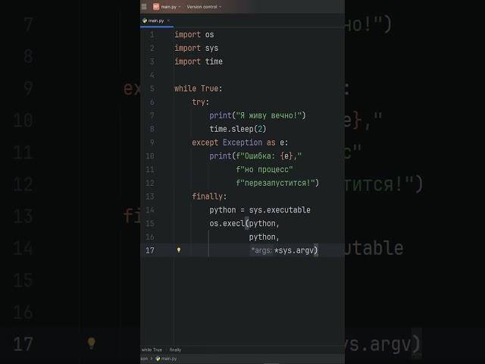The height and width of the screenshot is (364, 485).
Task: Click '*sys.argv)' on line 17
Action: [296, 250]
